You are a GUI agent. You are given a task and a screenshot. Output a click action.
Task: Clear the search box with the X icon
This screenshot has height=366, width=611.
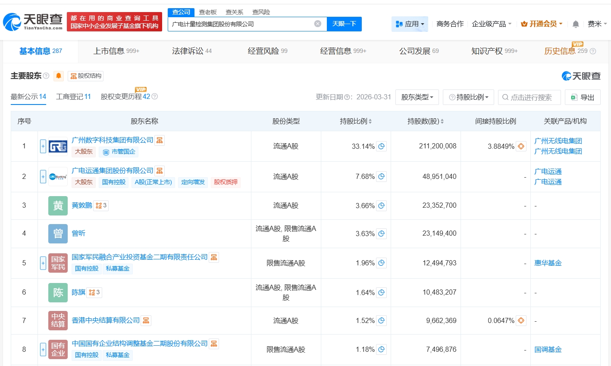pos(318,24)
